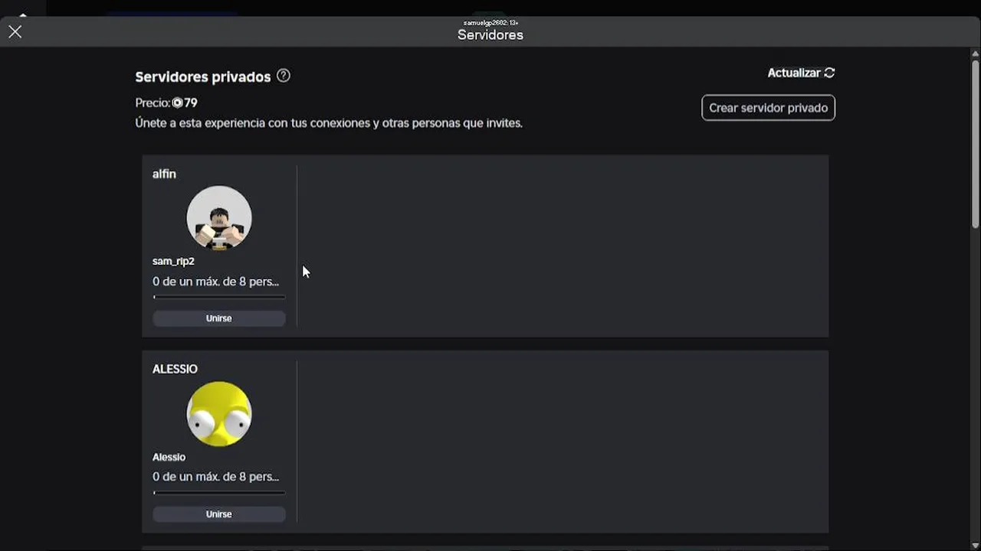Open the help icon beside Servidores privados

284,76
